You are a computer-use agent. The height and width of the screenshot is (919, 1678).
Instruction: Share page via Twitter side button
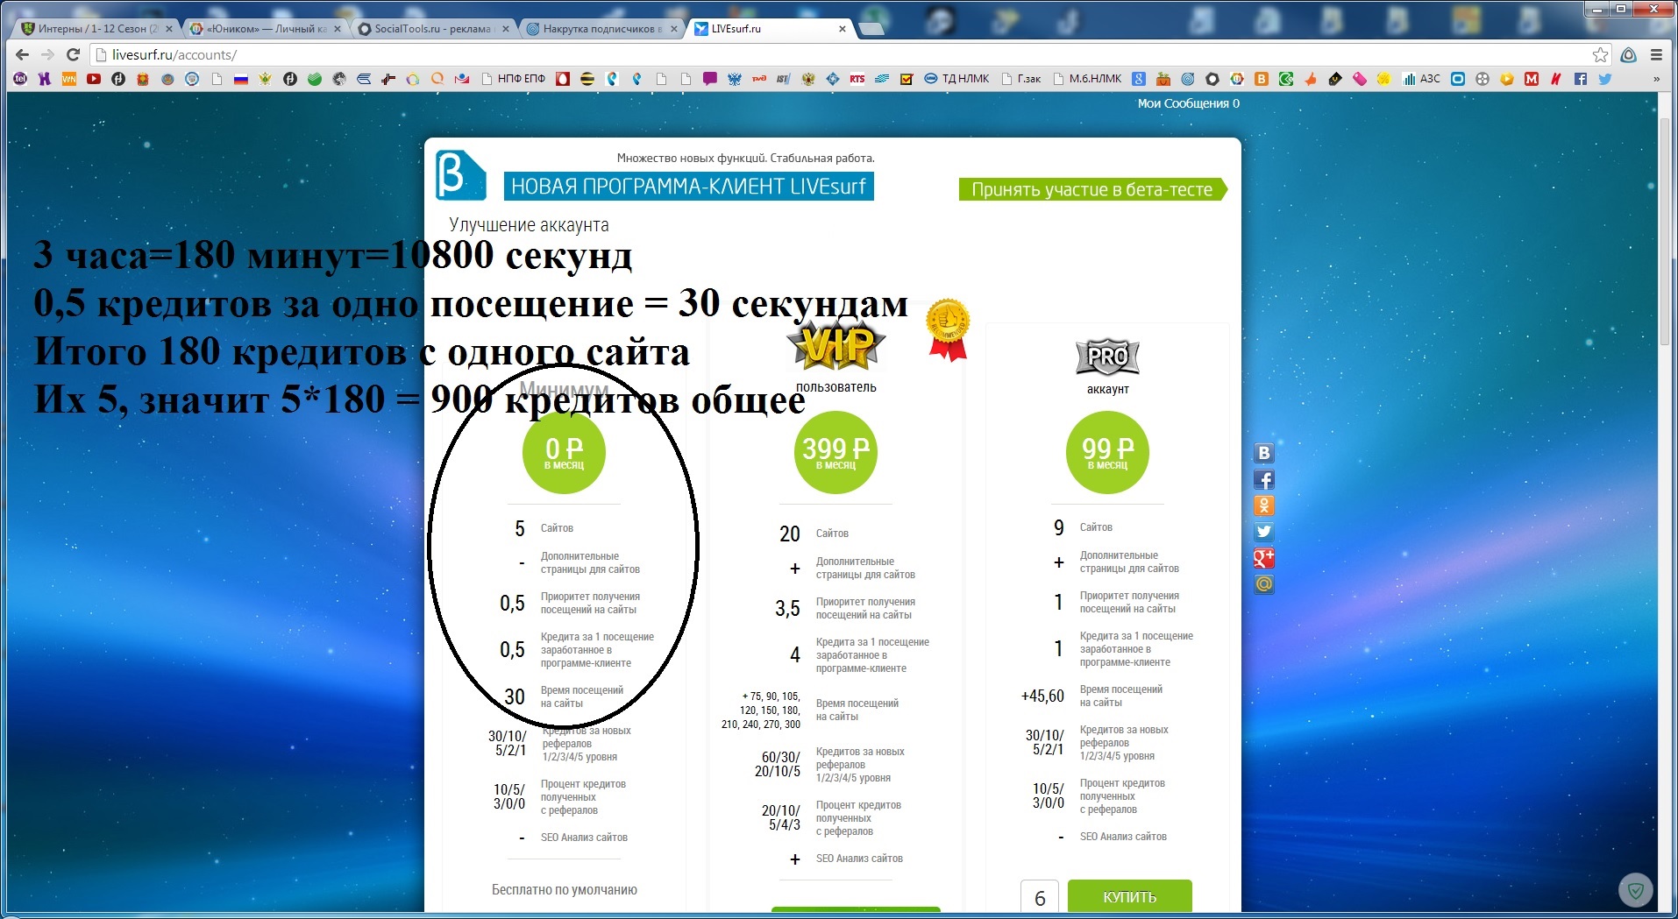(1264, 532)
